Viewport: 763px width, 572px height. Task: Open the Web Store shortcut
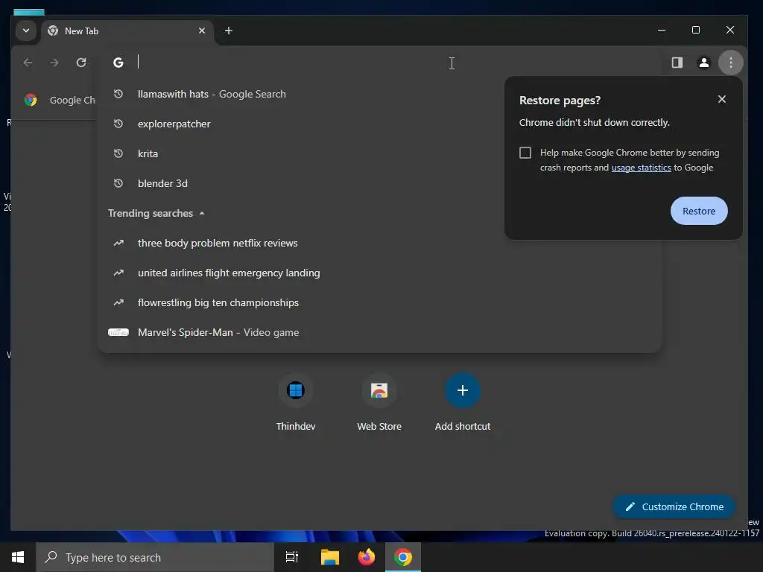coord(379,401)
